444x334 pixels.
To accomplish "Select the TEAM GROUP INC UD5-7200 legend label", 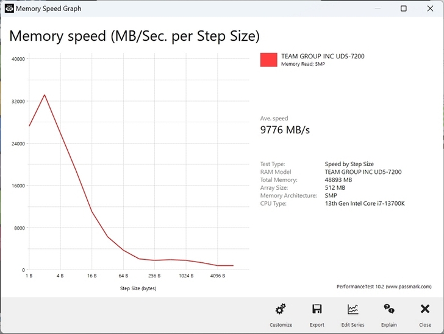I will [323, 56].
